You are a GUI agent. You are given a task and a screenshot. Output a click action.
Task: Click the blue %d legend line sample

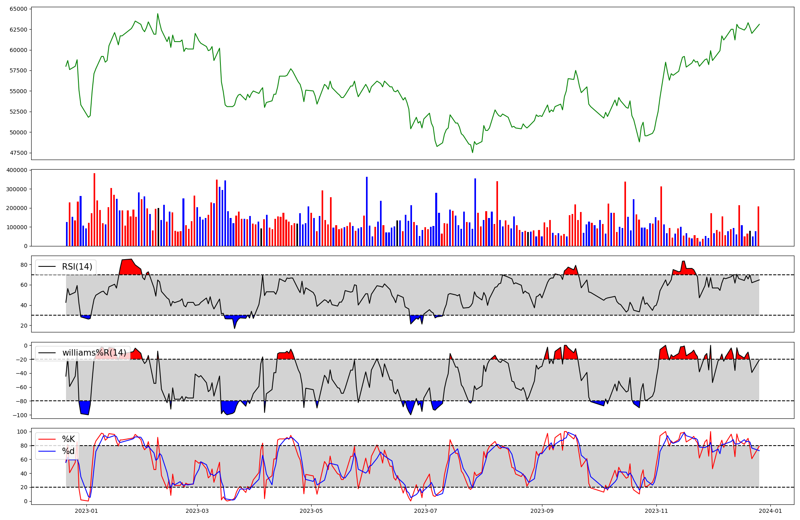point(47,452)
